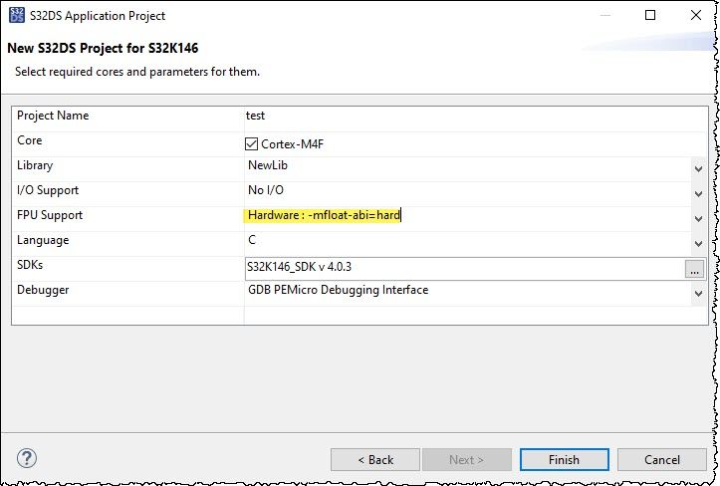Click the S32K146_SDK v 4.0.3 field

click(465, 269)
